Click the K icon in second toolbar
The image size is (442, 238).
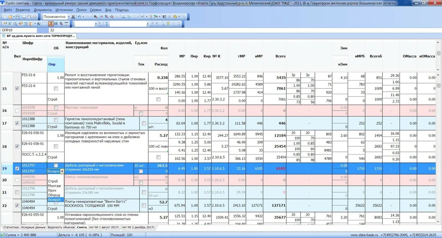(10, 24)
